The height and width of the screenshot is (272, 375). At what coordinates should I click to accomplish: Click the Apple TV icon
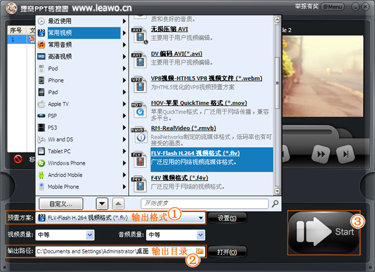click(x=41, y=104)
